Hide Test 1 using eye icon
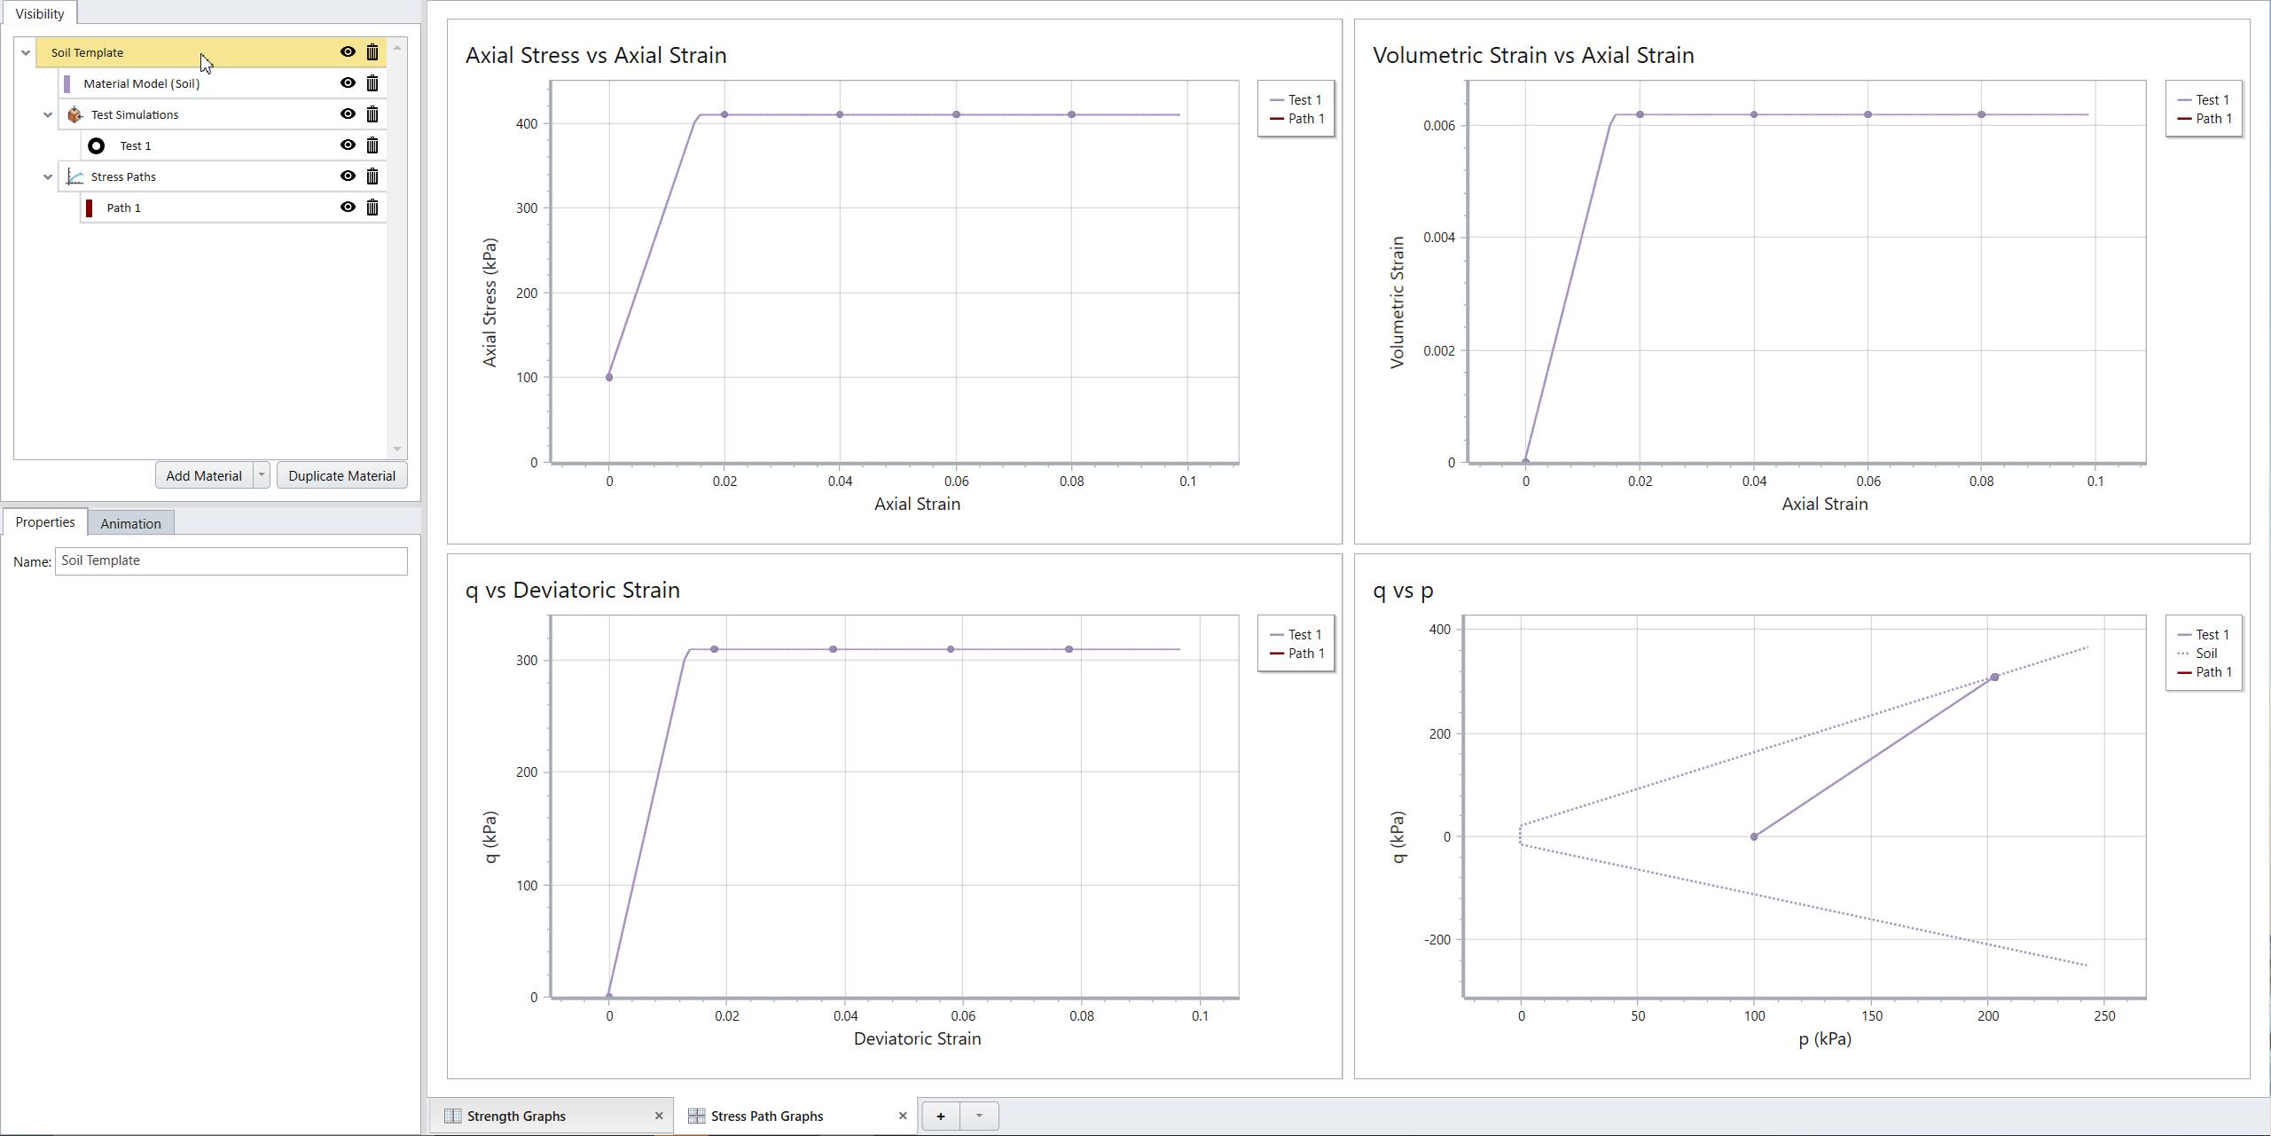Image resolution: width=2271 pixels, height=1136 pixels. tap(348, 145)
